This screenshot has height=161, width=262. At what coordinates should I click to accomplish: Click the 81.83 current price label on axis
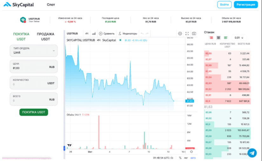point(190,101)
